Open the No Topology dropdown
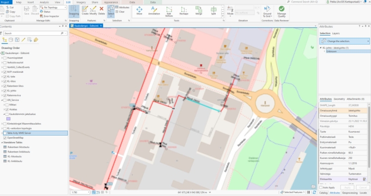The width and height of the screenshot is (371, 196). [53, 7]
